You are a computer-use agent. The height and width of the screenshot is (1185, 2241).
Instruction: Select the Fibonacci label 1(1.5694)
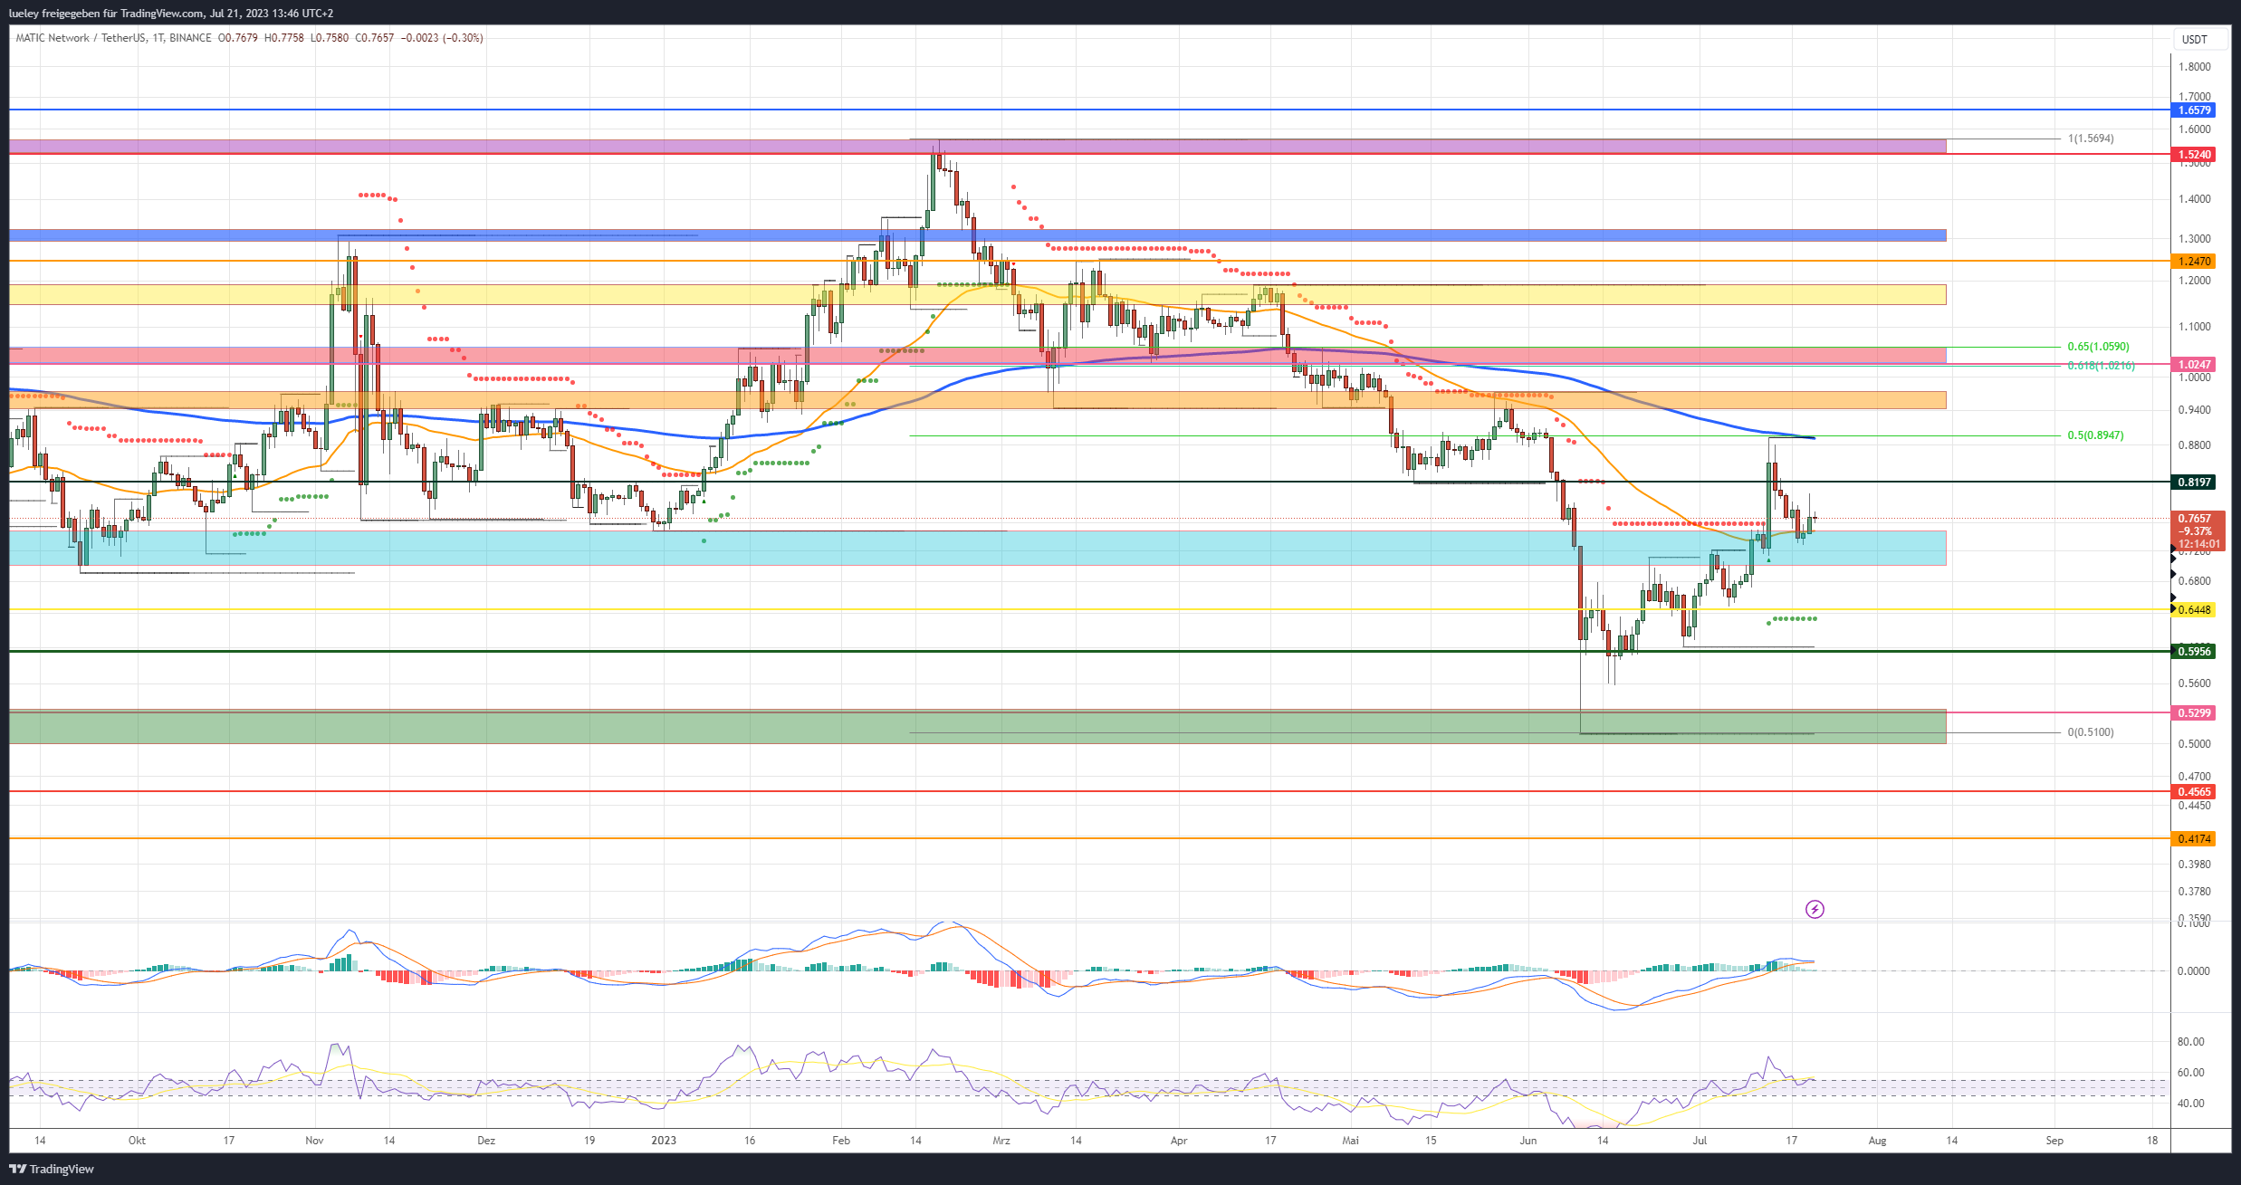point(2091,139)
